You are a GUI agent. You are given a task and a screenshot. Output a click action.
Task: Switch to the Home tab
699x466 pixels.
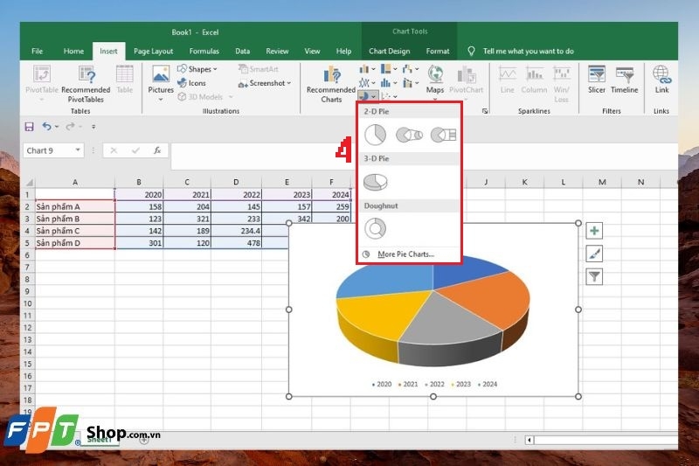coord(73,52)
